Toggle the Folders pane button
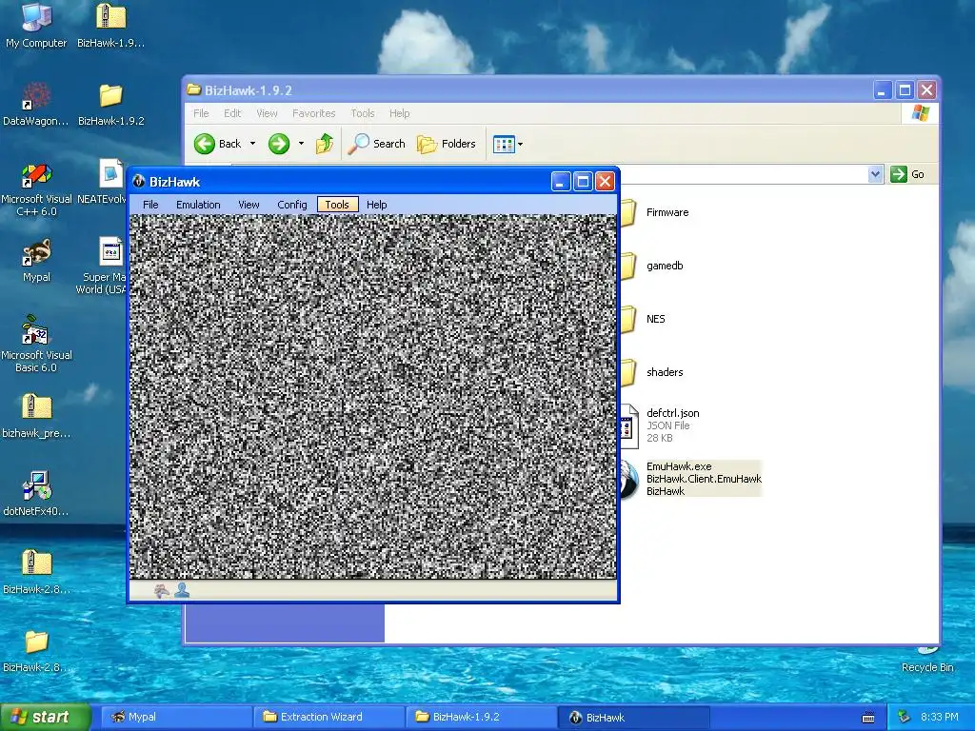 tap(446, 144)
